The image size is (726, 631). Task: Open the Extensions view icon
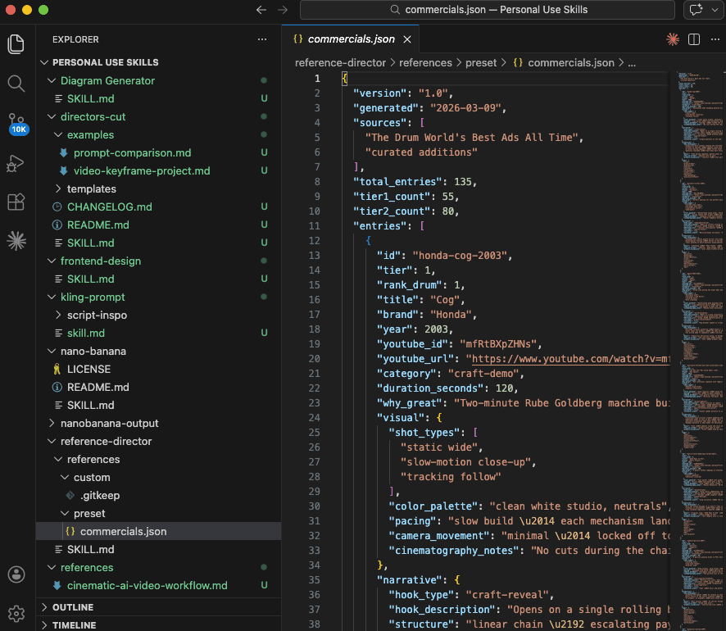coord(16,202)
